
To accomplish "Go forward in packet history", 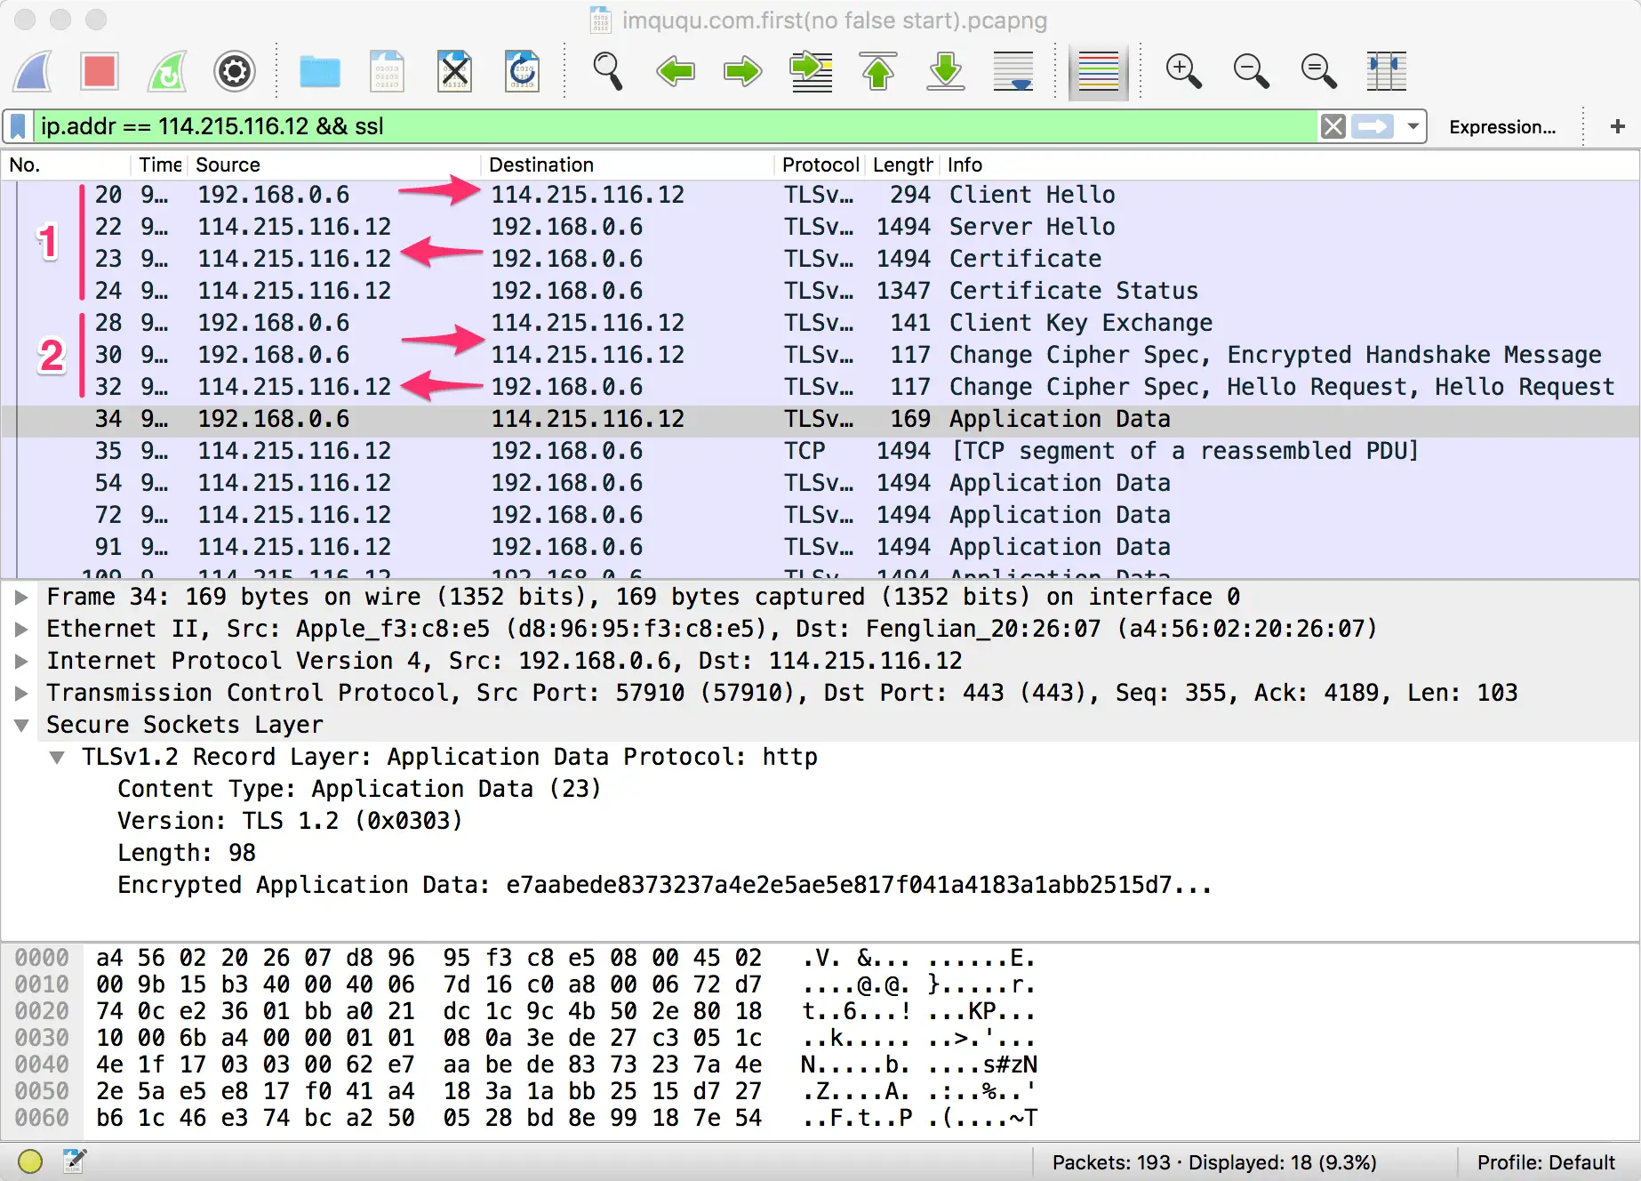I will click(743, 71).
